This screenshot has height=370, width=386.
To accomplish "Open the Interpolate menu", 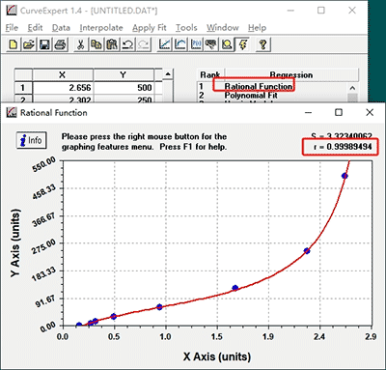I will point(101,28).
